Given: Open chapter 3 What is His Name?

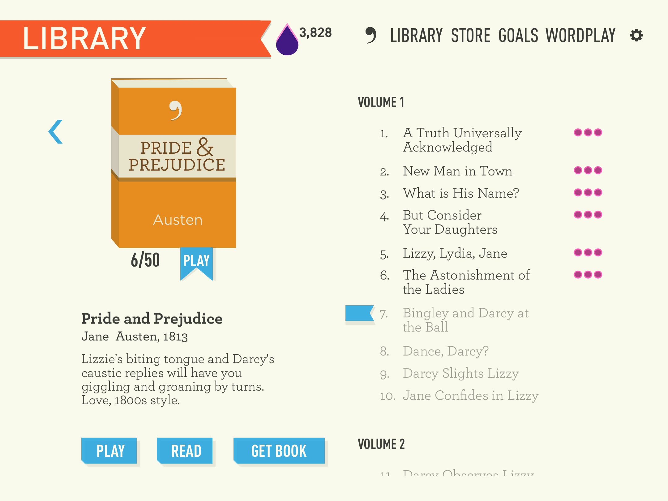Looking at the screenshot, I should (x=461, y=193).
